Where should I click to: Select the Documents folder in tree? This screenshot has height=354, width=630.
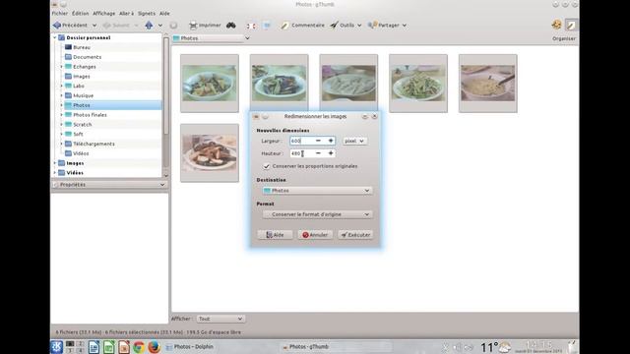(x=88, y=57)
